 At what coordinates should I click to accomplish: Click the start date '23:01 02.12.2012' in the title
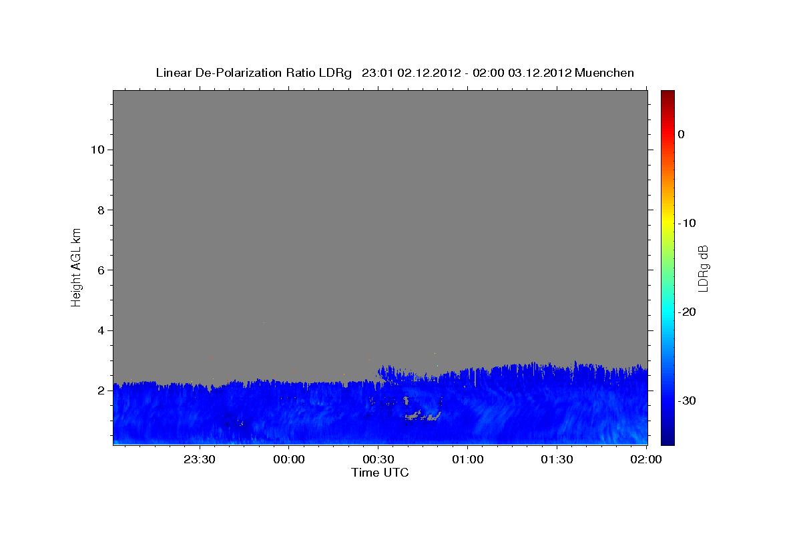pyautogui.click(x=411, y=73)
